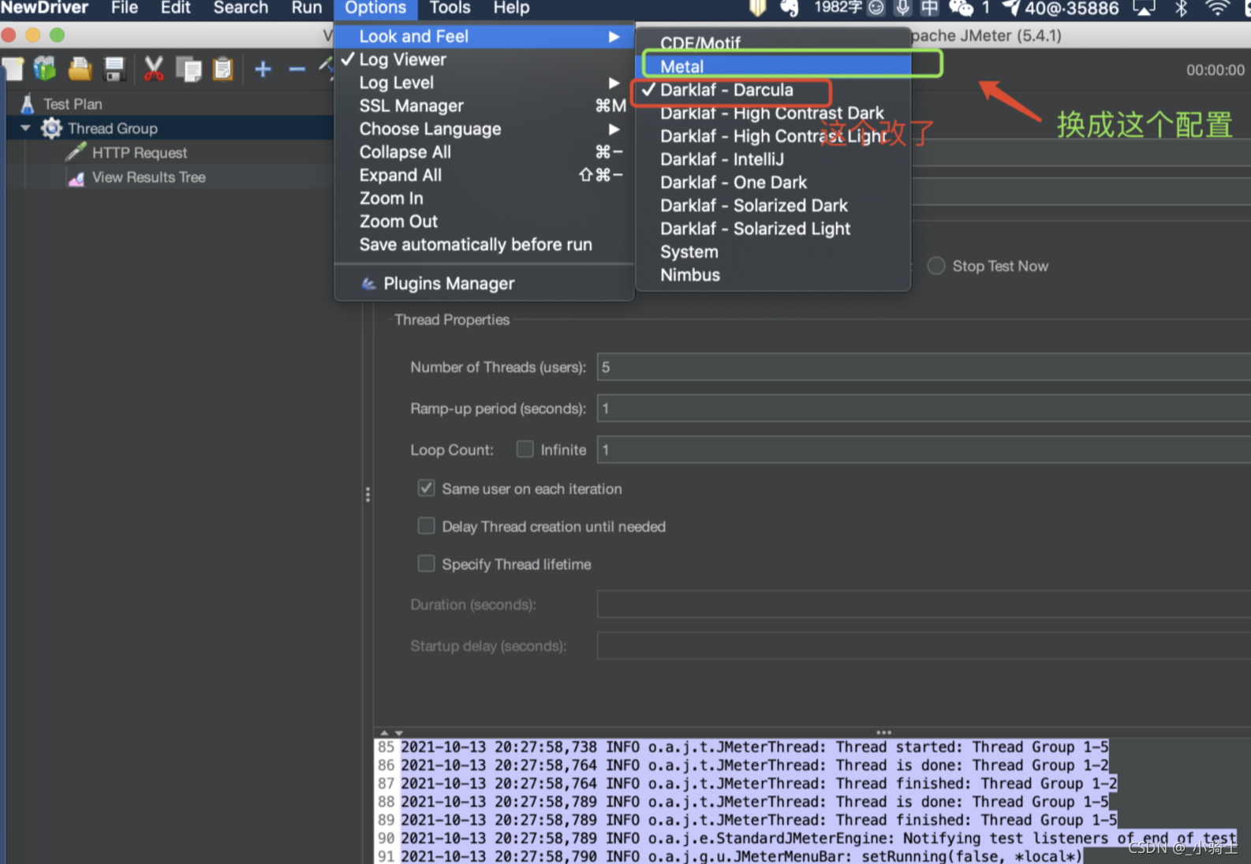Select the Nimbus look and feel
This screenshot has height=864, width=1251.
tap(773, 275)
